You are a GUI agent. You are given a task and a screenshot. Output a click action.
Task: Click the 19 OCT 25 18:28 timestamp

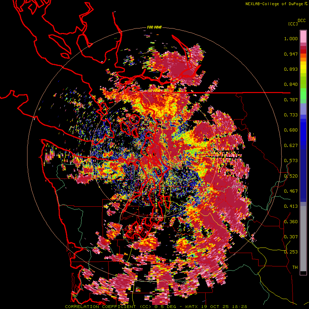(x=224, y=307)
